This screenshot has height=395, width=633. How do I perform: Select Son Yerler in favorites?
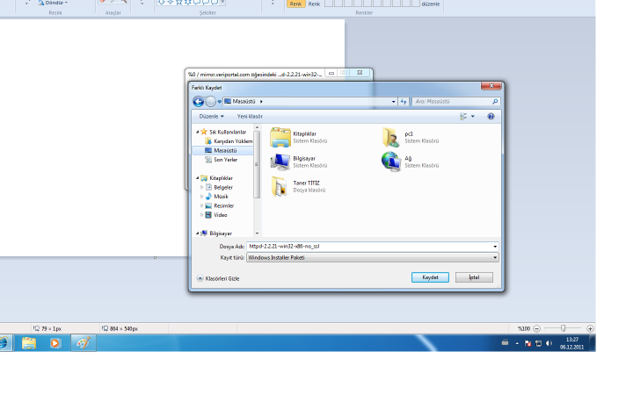225,160
